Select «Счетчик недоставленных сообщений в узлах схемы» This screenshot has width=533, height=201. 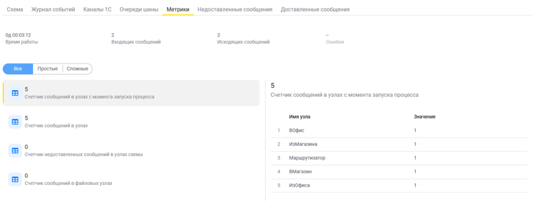coord(131,151)
